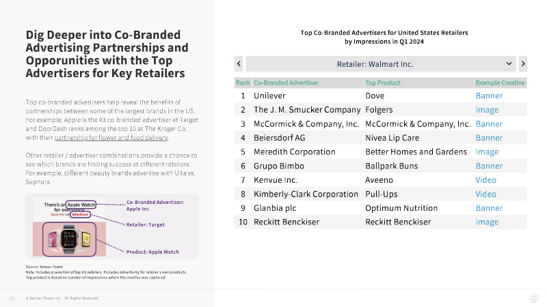
Task: Open the Ballpark Buns Banner link
Action: pos(489,166)
